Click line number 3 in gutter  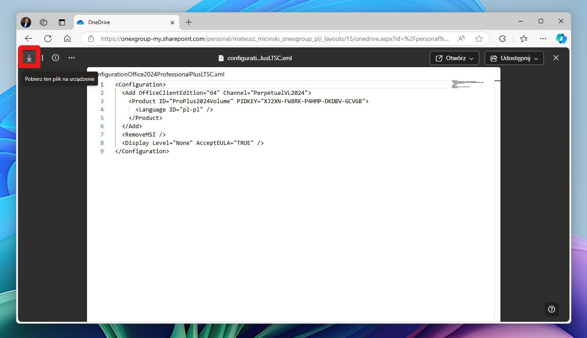(102, 101)
